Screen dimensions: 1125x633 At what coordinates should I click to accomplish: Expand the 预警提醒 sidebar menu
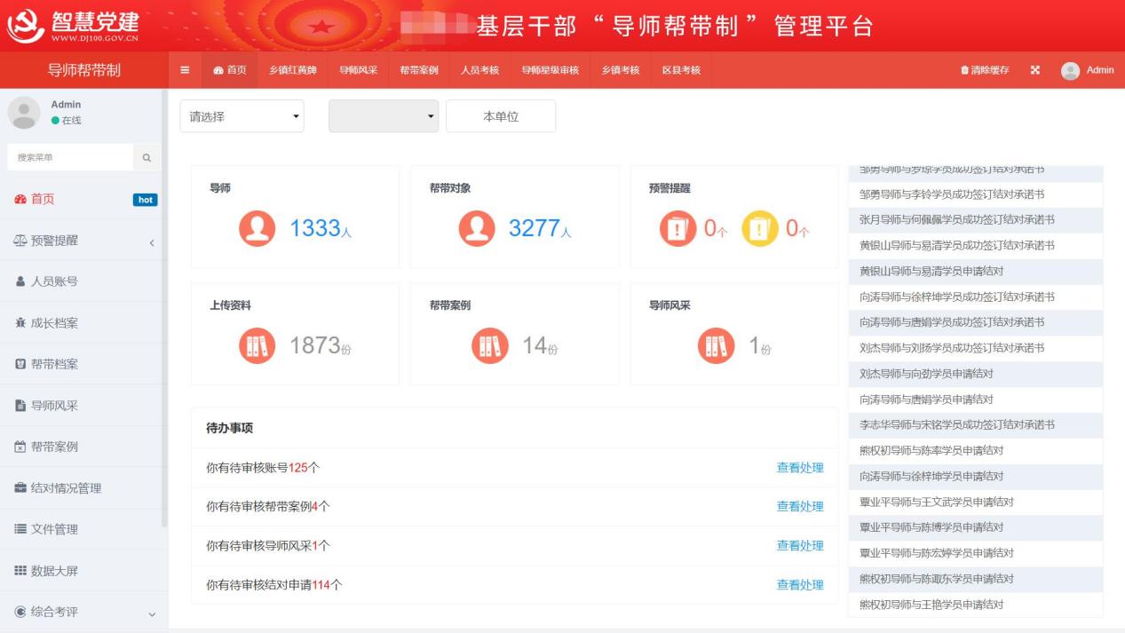[83, 241]
